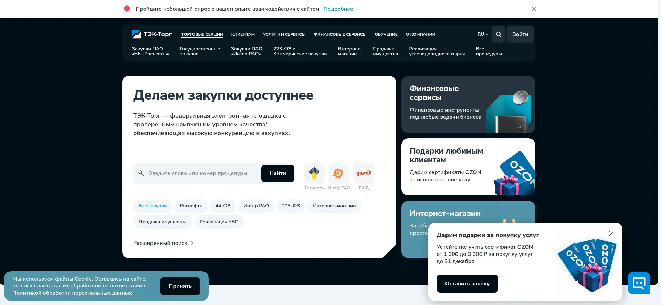This screenshot has width=661, height=305.
Task: Open the Клиентам menu
Action: [x=243, y=34]
